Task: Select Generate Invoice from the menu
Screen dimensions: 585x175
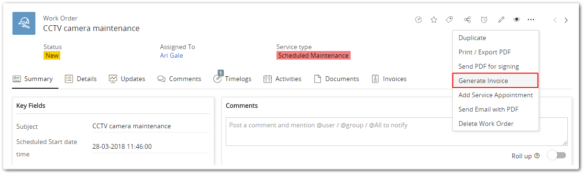Action: click(x=496, y=81)
